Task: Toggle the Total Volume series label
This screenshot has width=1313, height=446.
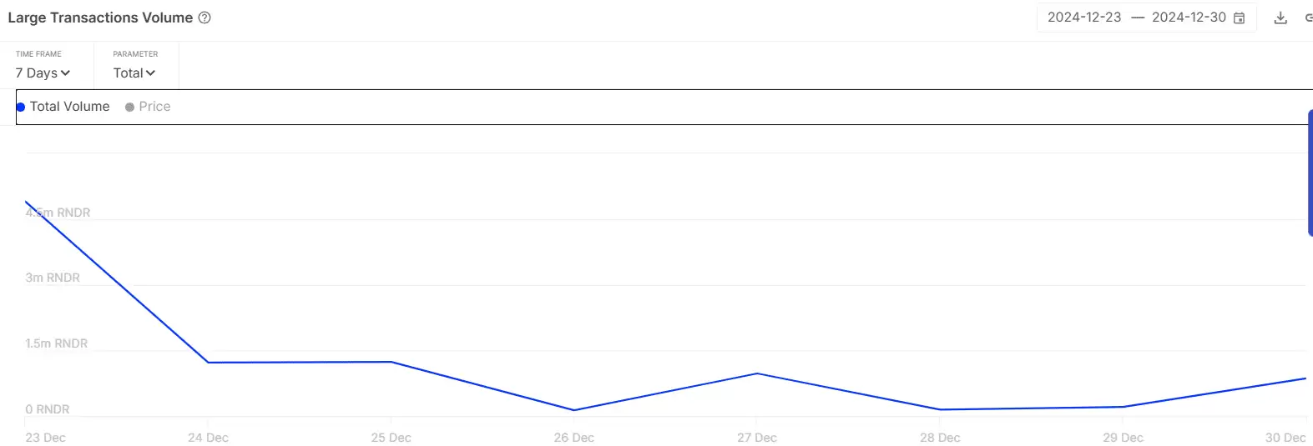Action: pyautogui.click(x=69, y=107)
